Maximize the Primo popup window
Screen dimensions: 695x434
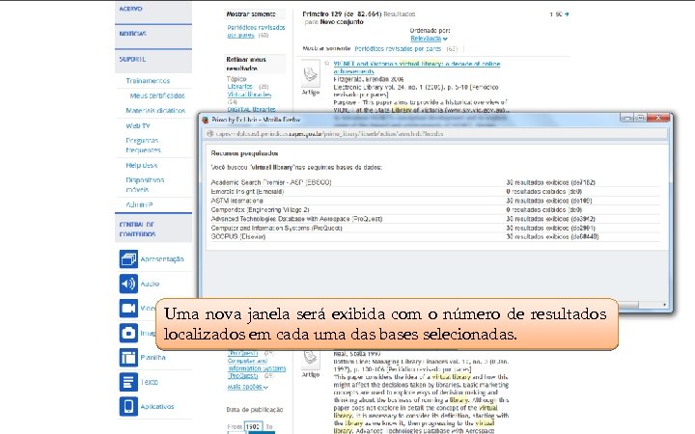coord(640,118)
